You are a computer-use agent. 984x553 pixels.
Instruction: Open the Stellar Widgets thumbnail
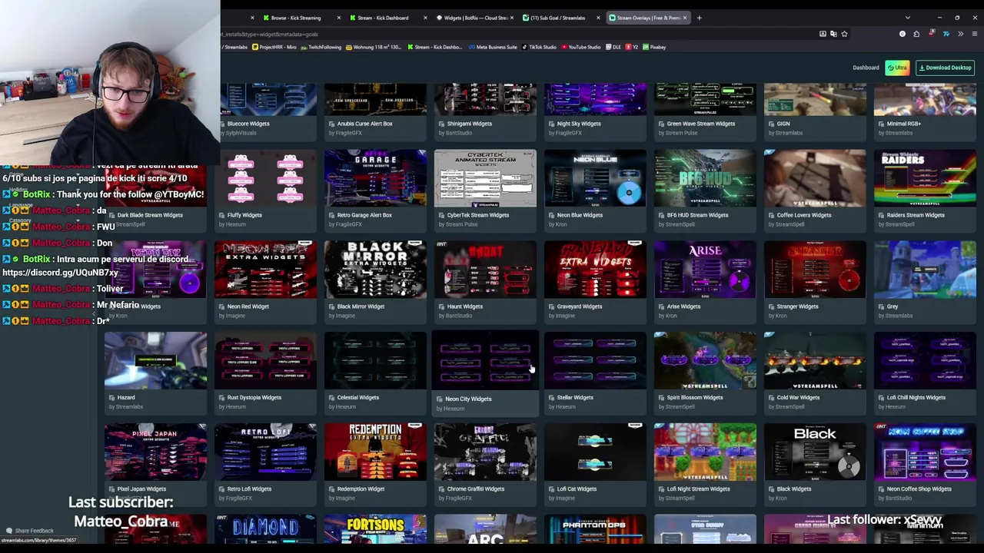(x=595, y=361)
